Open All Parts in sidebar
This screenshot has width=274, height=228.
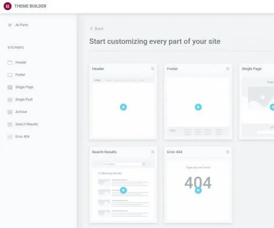[x=21, y=25]
